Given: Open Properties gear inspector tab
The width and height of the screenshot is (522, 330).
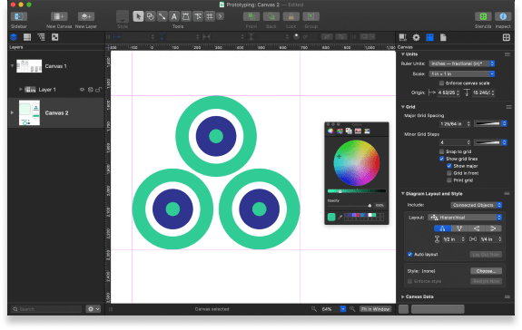Looking at the screenshot, I should (x=416, y=37).
